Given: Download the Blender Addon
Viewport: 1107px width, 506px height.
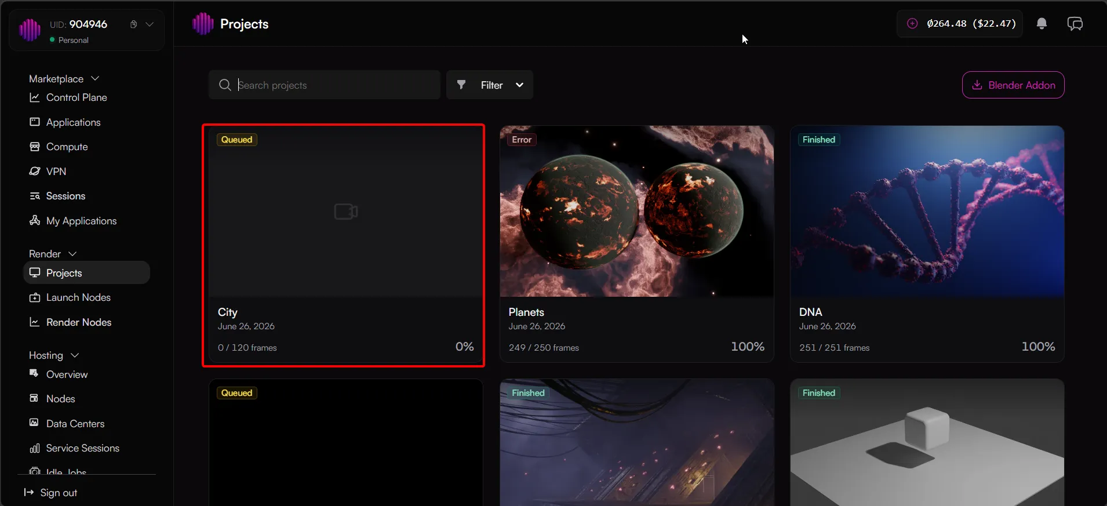Looking at the screenshot, I should click(x=1013, y=85).
